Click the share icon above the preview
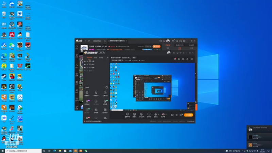 pyautogui.click(x=192, y=59)
